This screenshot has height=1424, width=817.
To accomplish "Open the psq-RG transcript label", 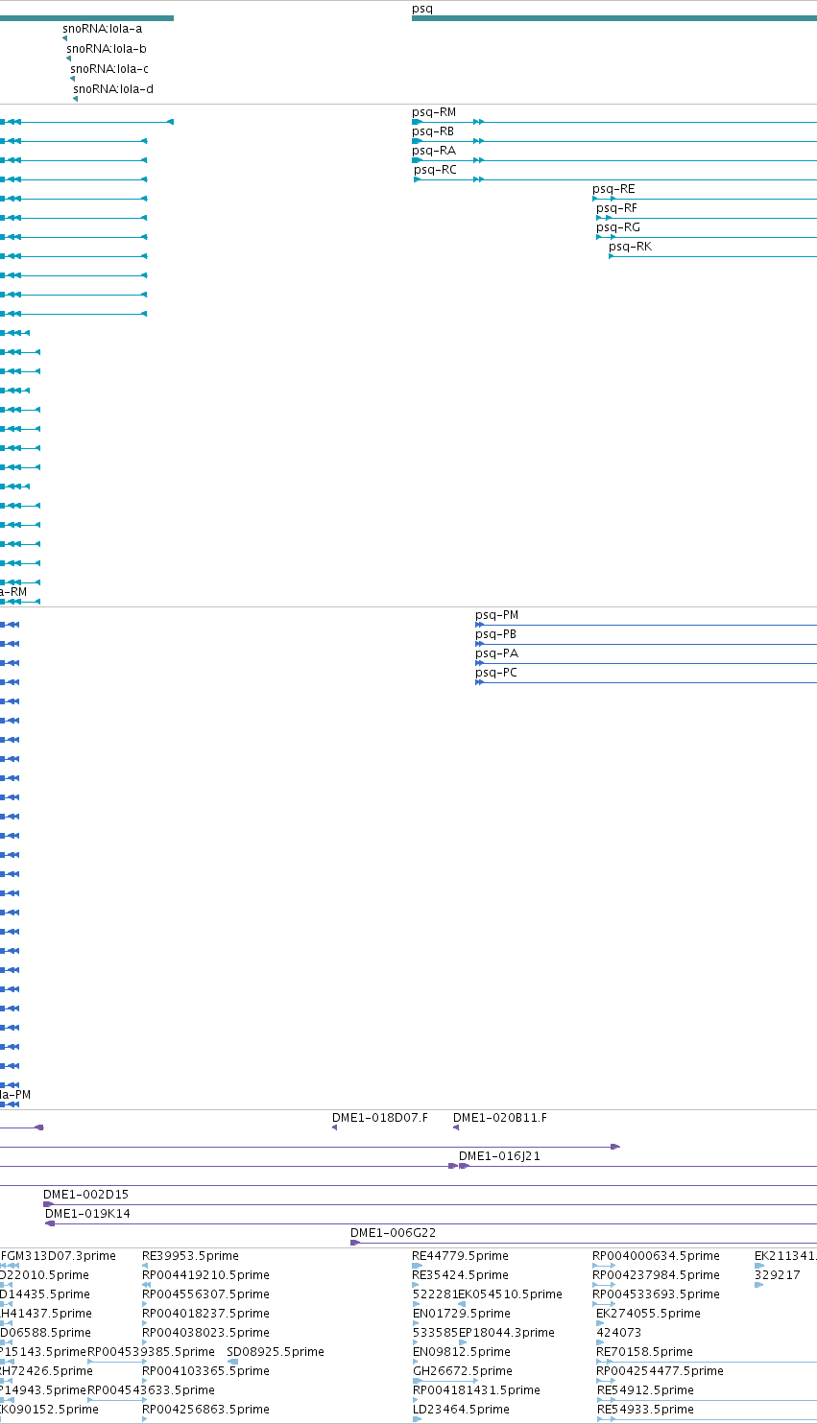I will (618, 227).
